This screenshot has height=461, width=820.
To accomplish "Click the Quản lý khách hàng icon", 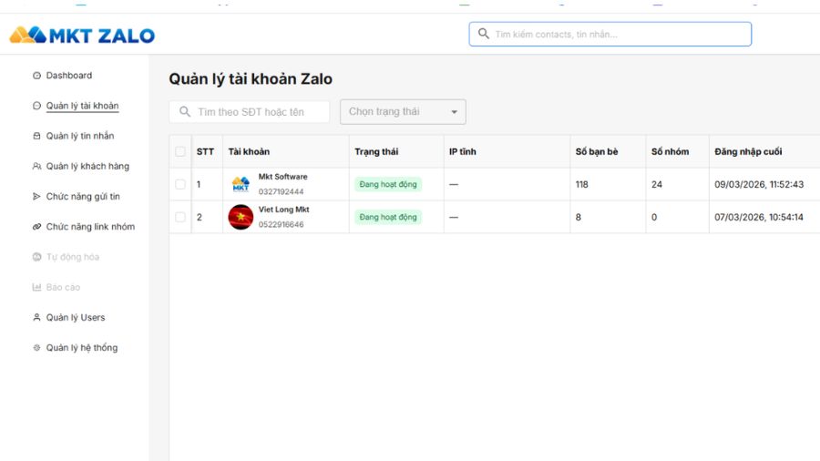I will click(36, 167).
